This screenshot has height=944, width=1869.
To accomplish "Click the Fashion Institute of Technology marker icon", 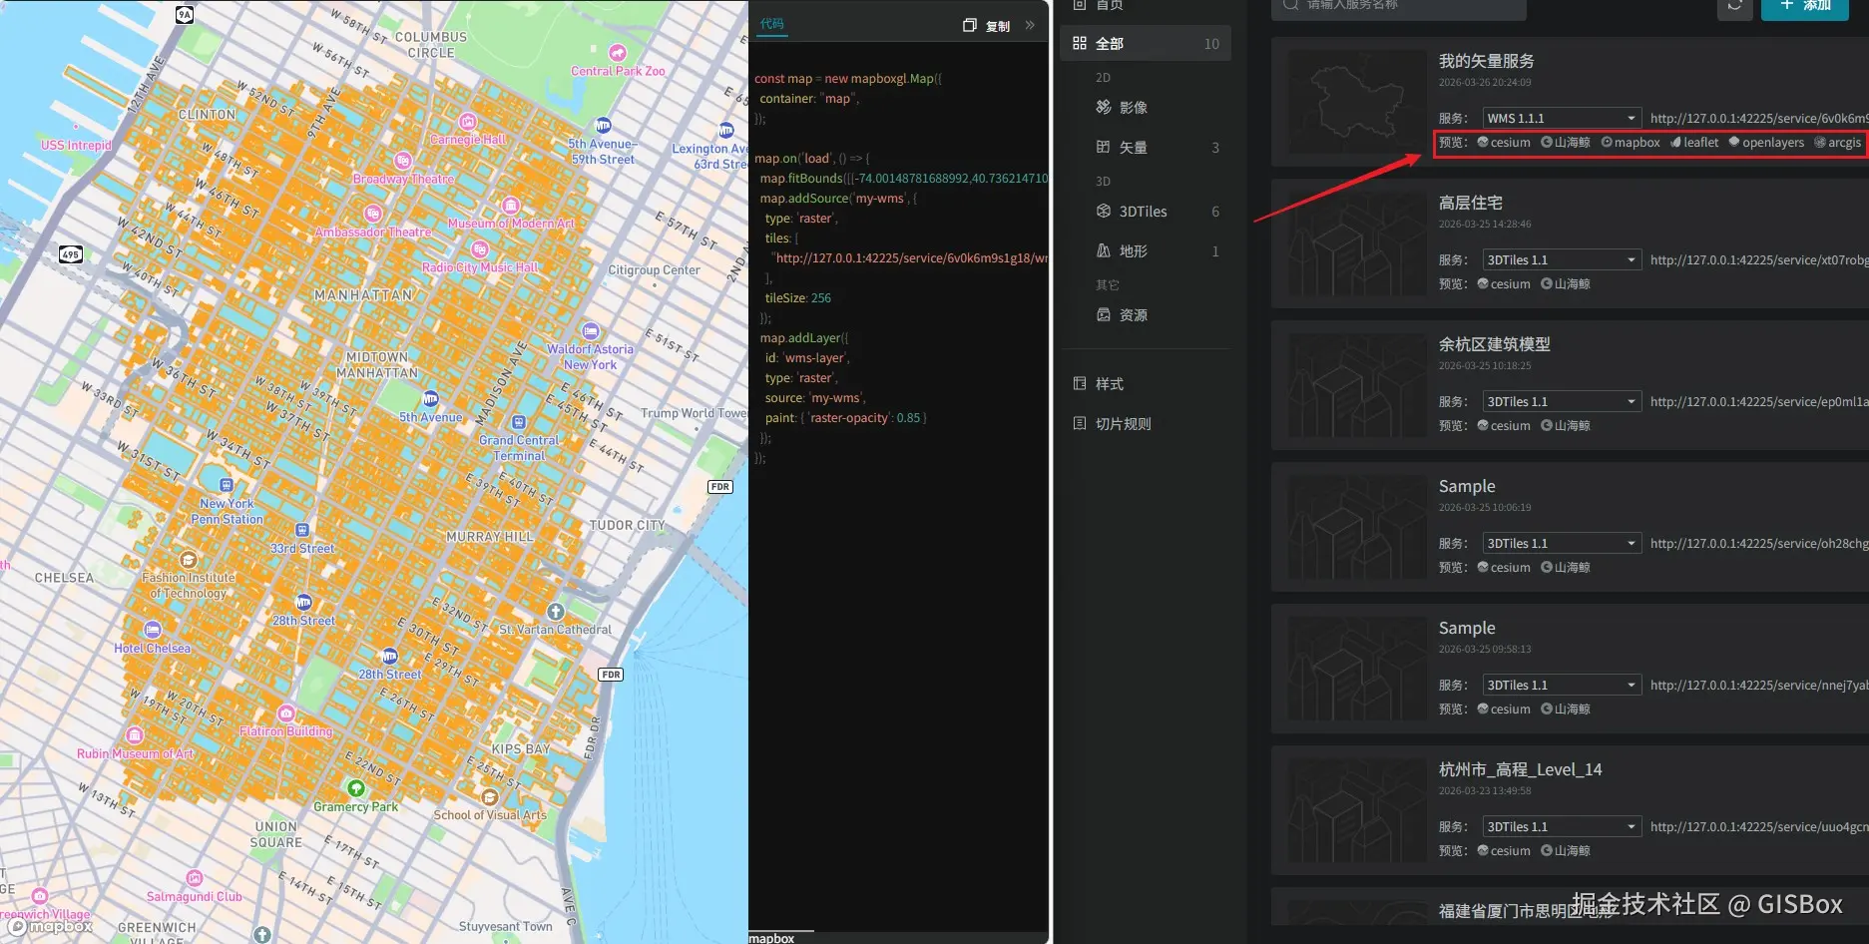I will (189, 560).
